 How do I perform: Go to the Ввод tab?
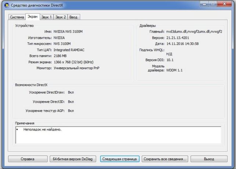(x=74, y=17)
